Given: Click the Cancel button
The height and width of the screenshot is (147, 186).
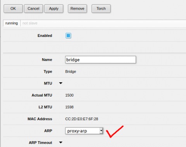Looking at the screenshot, I should 33,9.
